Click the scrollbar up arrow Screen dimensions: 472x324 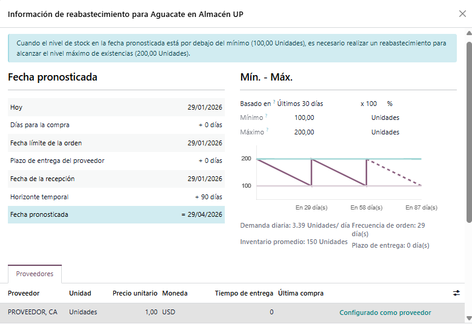[x=468, y=33]
